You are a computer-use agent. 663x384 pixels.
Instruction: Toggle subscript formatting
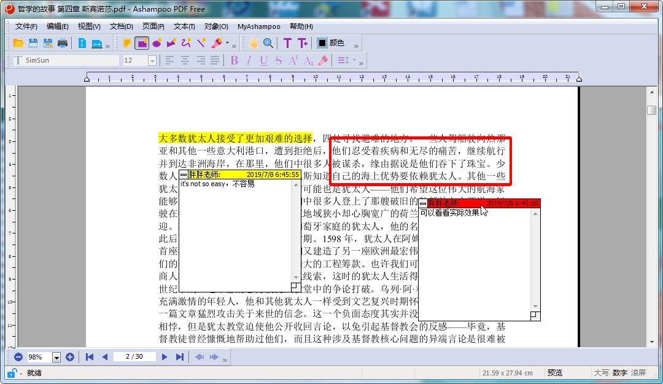308,61
